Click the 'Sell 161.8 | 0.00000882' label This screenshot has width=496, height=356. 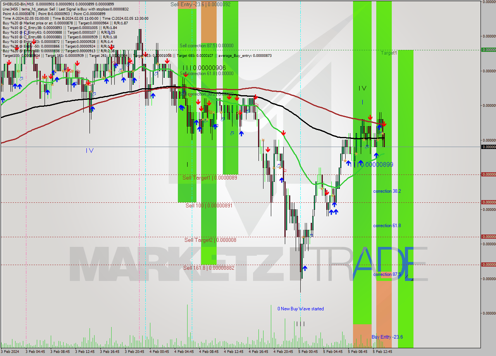click(x=209, y=267)
